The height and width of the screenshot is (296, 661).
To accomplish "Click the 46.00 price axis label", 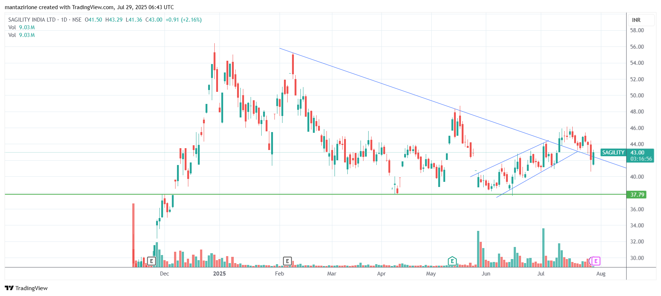I will 637,128.
